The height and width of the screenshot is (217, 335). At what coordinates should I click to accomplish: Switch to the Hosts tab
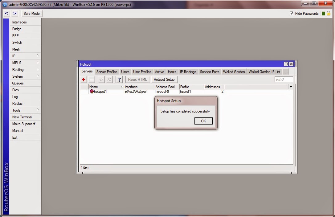coord(172,72)
